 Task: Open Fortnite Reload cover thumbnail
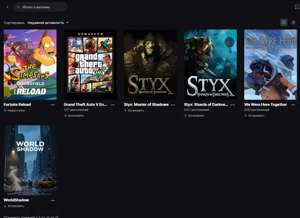click(30, 65)
